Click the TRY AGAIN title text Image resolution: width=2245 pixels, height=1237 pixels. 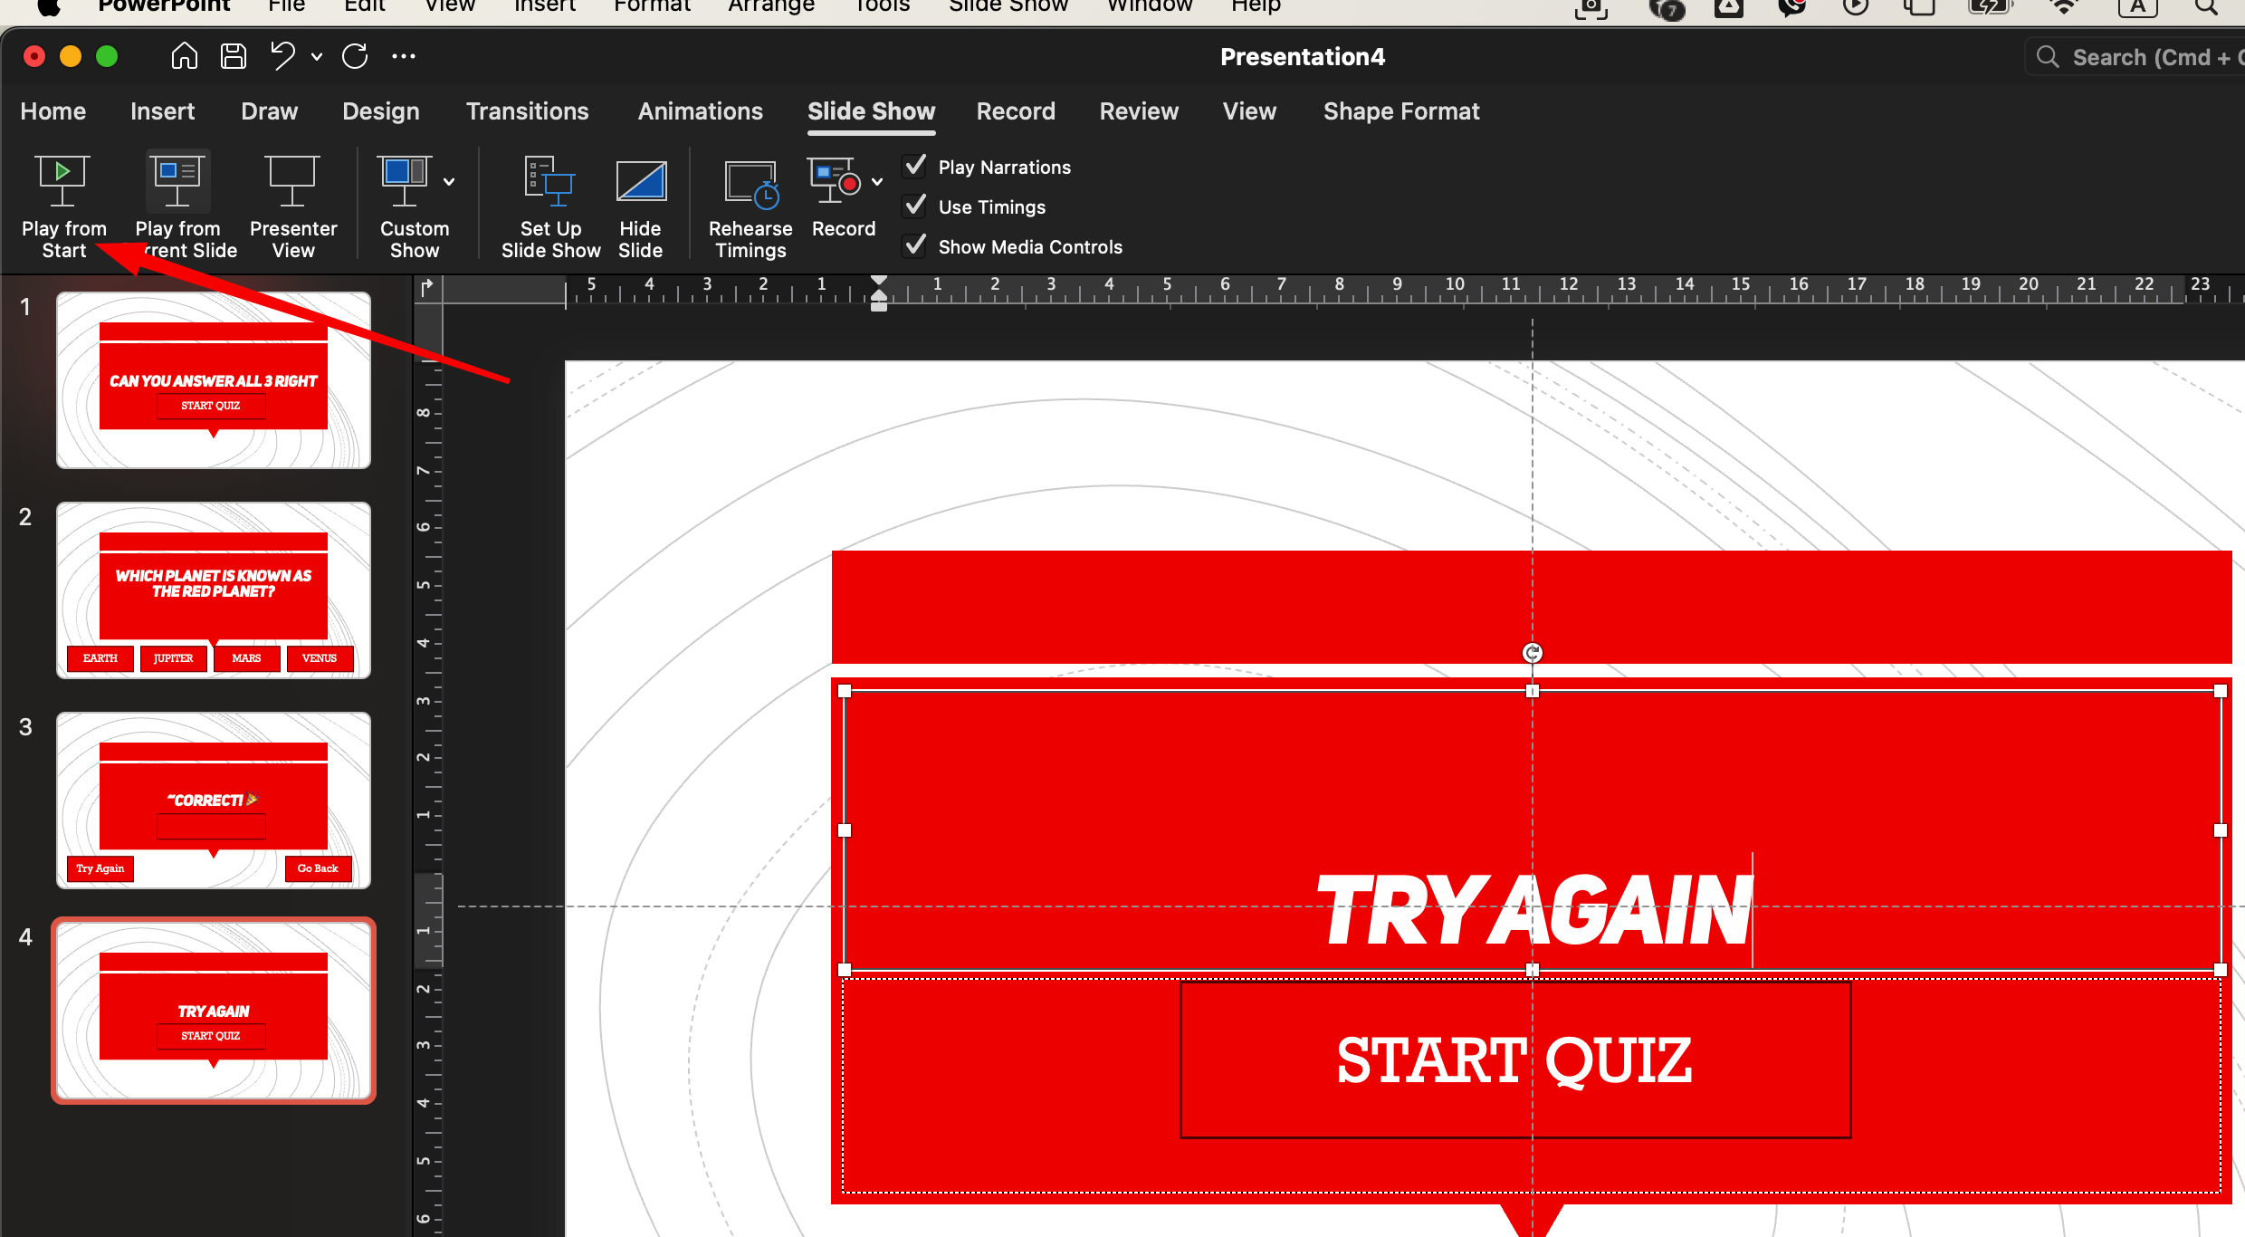pos(1535,910)
